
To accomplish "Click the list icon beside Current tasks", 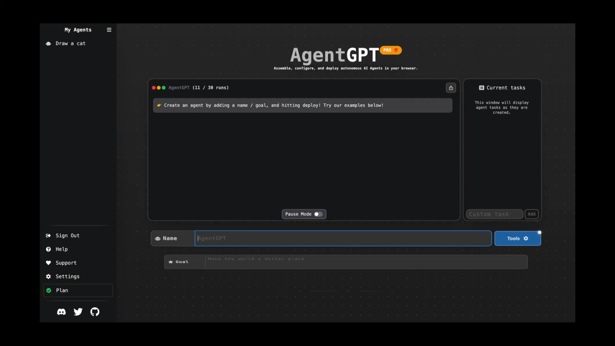I will (481, 88).
